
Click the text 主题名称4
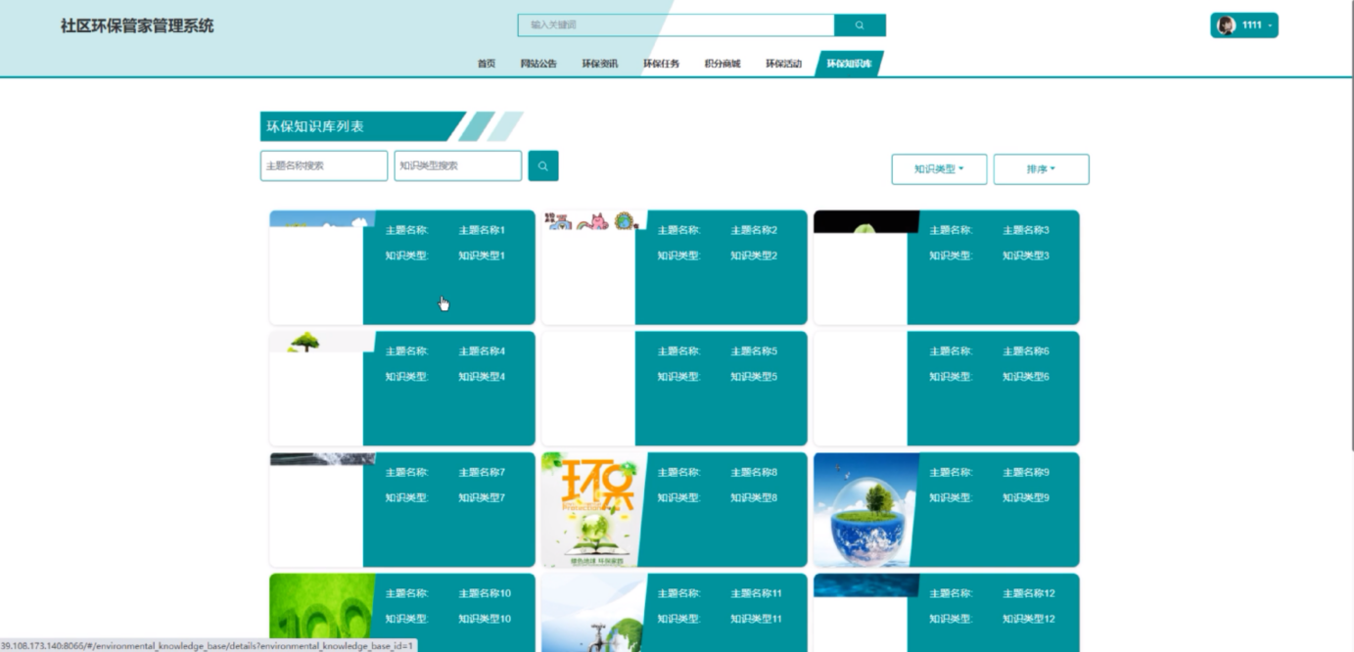(482, 351)
